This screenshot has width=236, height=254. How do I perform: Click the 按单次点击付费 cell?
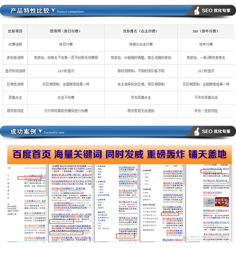point(141,44)
